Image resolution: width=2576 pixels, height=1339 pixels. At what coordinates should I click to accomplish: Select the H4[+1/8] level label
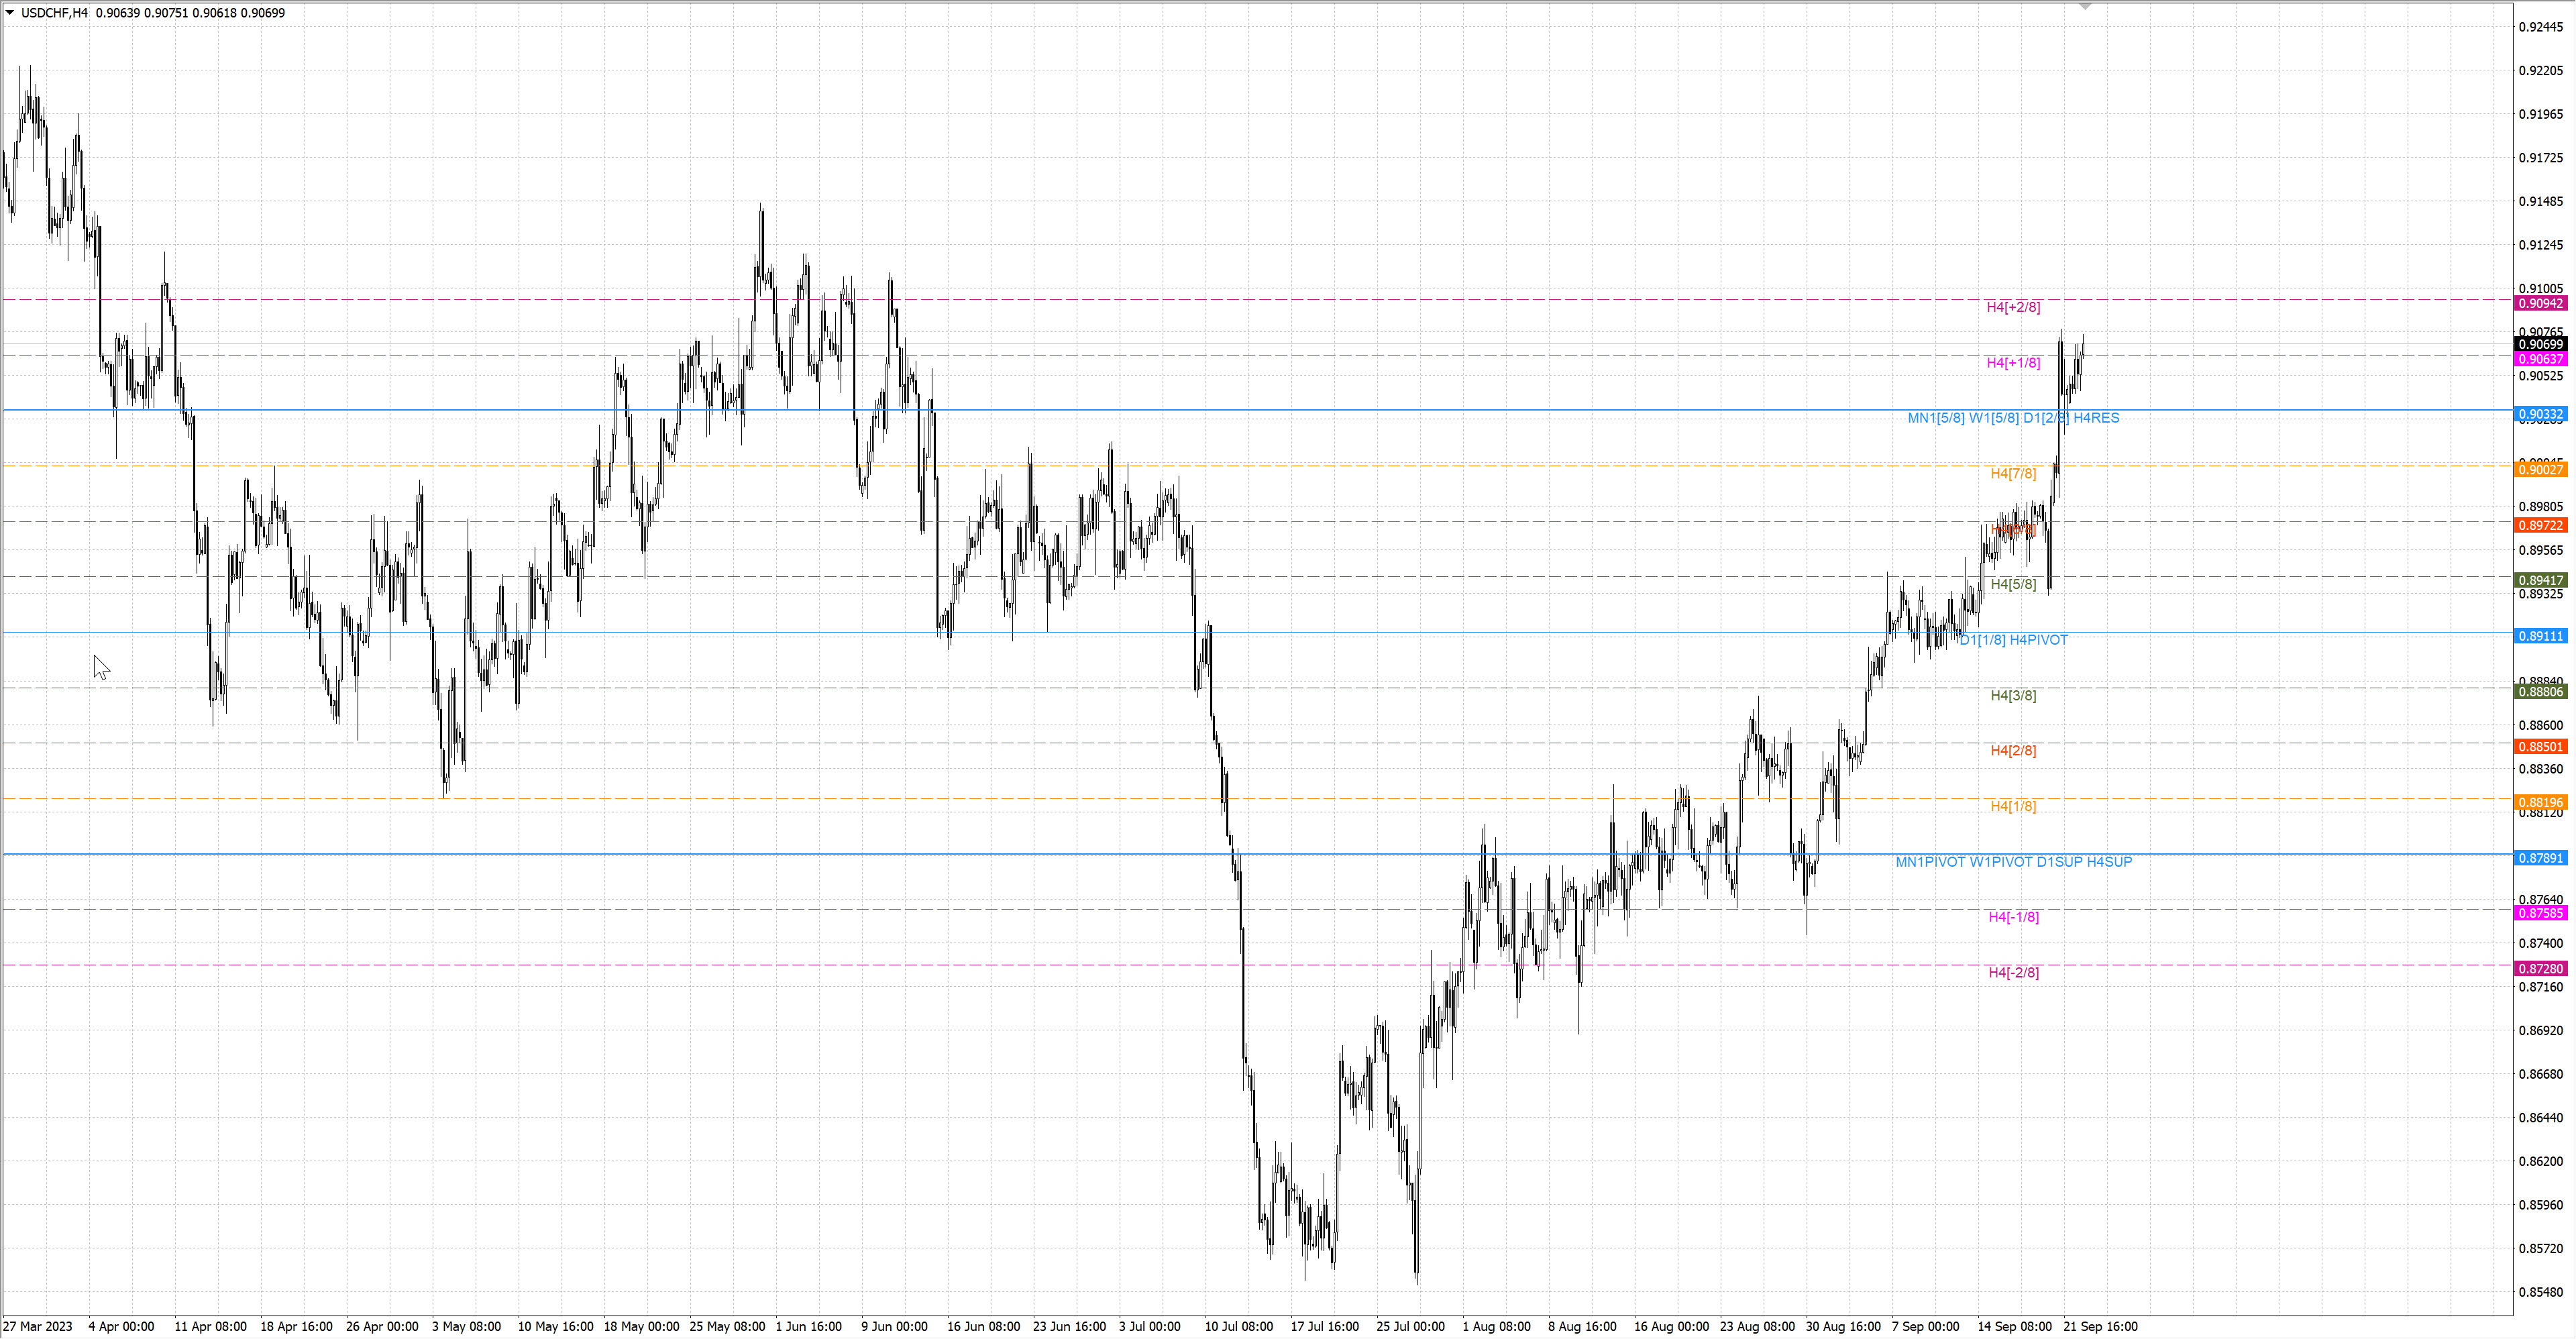point(2013,363)
